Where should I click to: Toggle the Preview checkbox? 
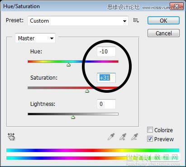(x=150, y=139)
